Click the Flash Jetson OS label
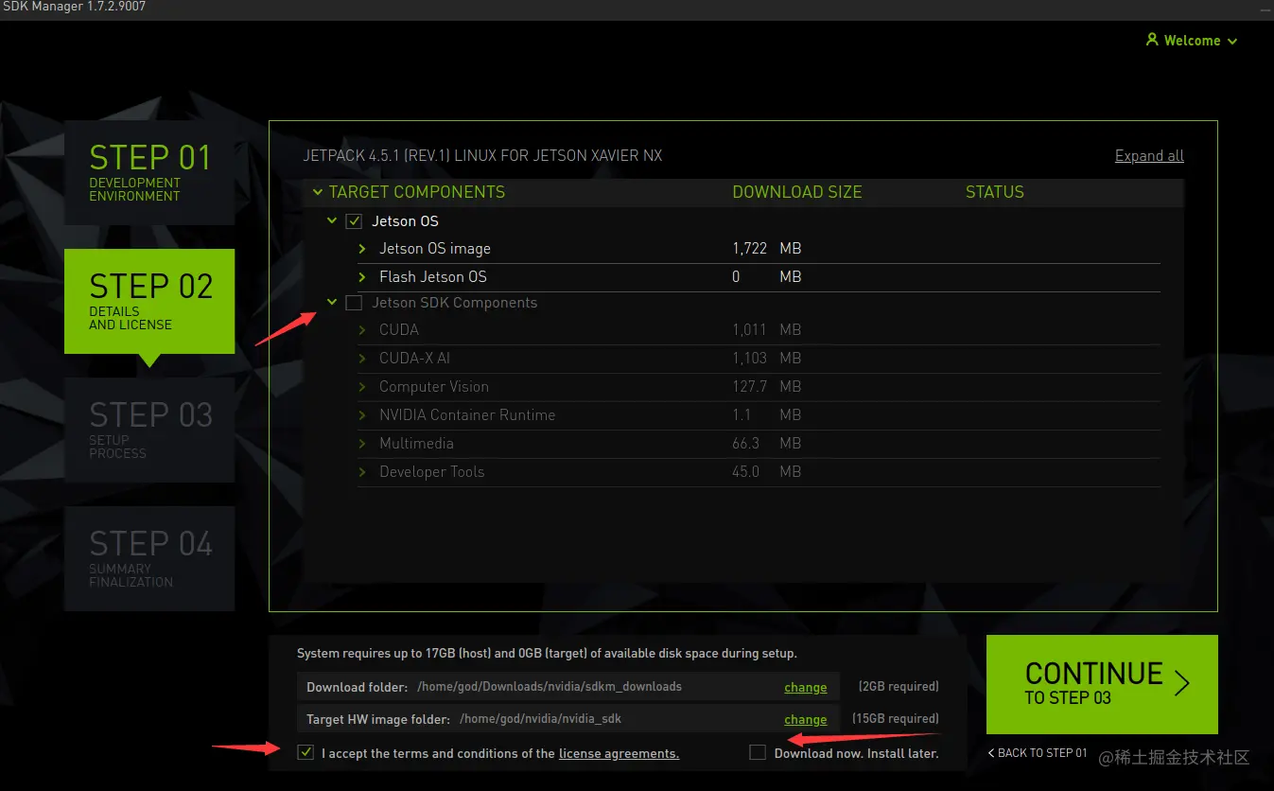This screenshot has width=1274, height=791. coord(433,277)
